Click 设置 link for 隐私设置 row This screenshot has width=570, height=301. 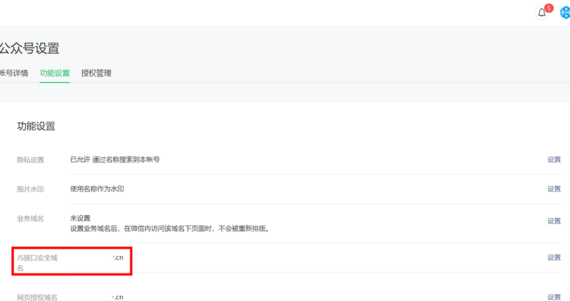[554, 160]
